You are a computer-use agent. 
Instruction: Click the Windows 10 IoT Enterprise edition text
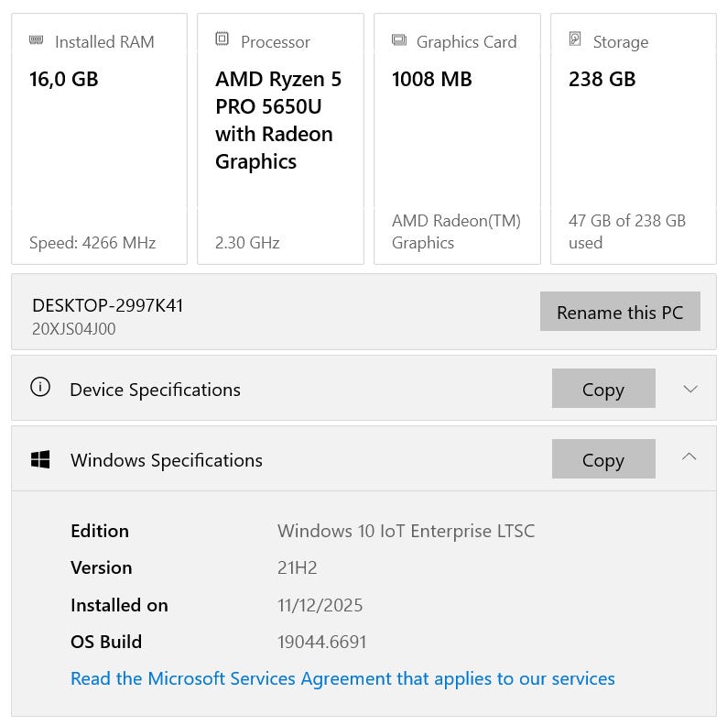(x=406, y=531)
